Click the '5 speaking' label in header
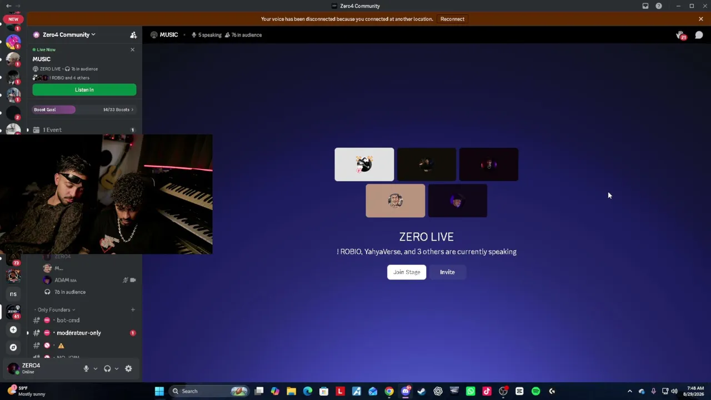711x400 pixels. [207, 35]
